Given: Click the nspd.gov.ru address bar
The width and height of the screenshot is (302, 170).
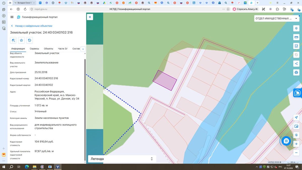Looking at the screenshot, I should [x=41, y=9].
